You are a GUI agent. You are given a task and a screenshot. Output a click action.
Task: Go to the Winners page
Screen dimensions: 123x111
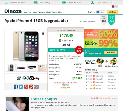point(41,12)
